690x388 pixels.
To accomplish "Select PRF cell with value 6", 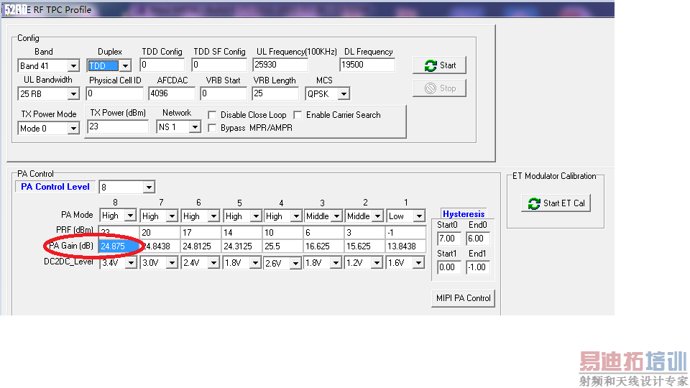I will point(324,233).
